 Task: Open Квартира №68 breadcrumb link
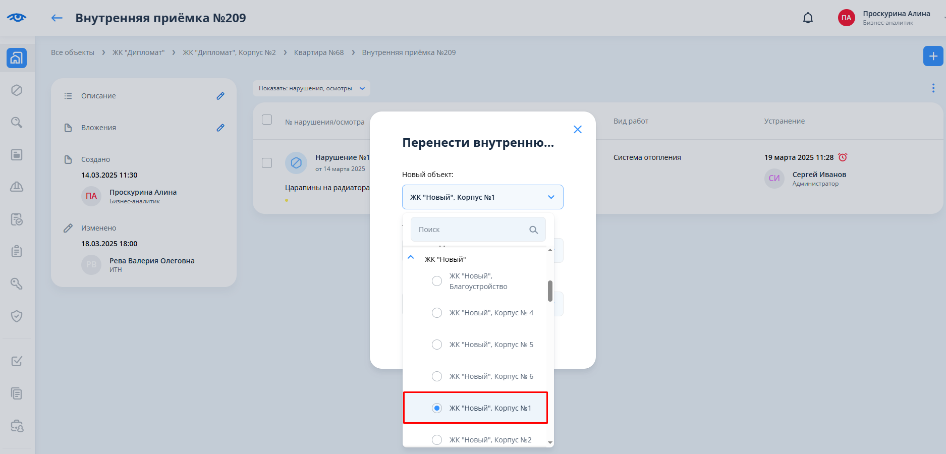[319, 52]
